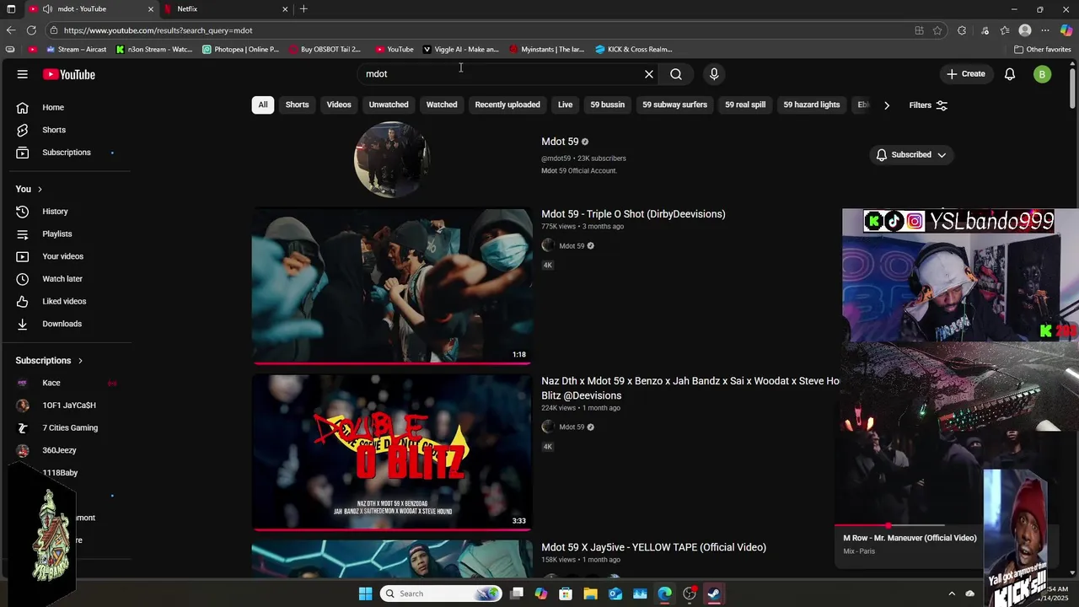Image resolution: width=1079 pixels, height=607 pixels.
Task: Open Subscribed notification dropdown for Mdot 59
Action: click(911, 155)
